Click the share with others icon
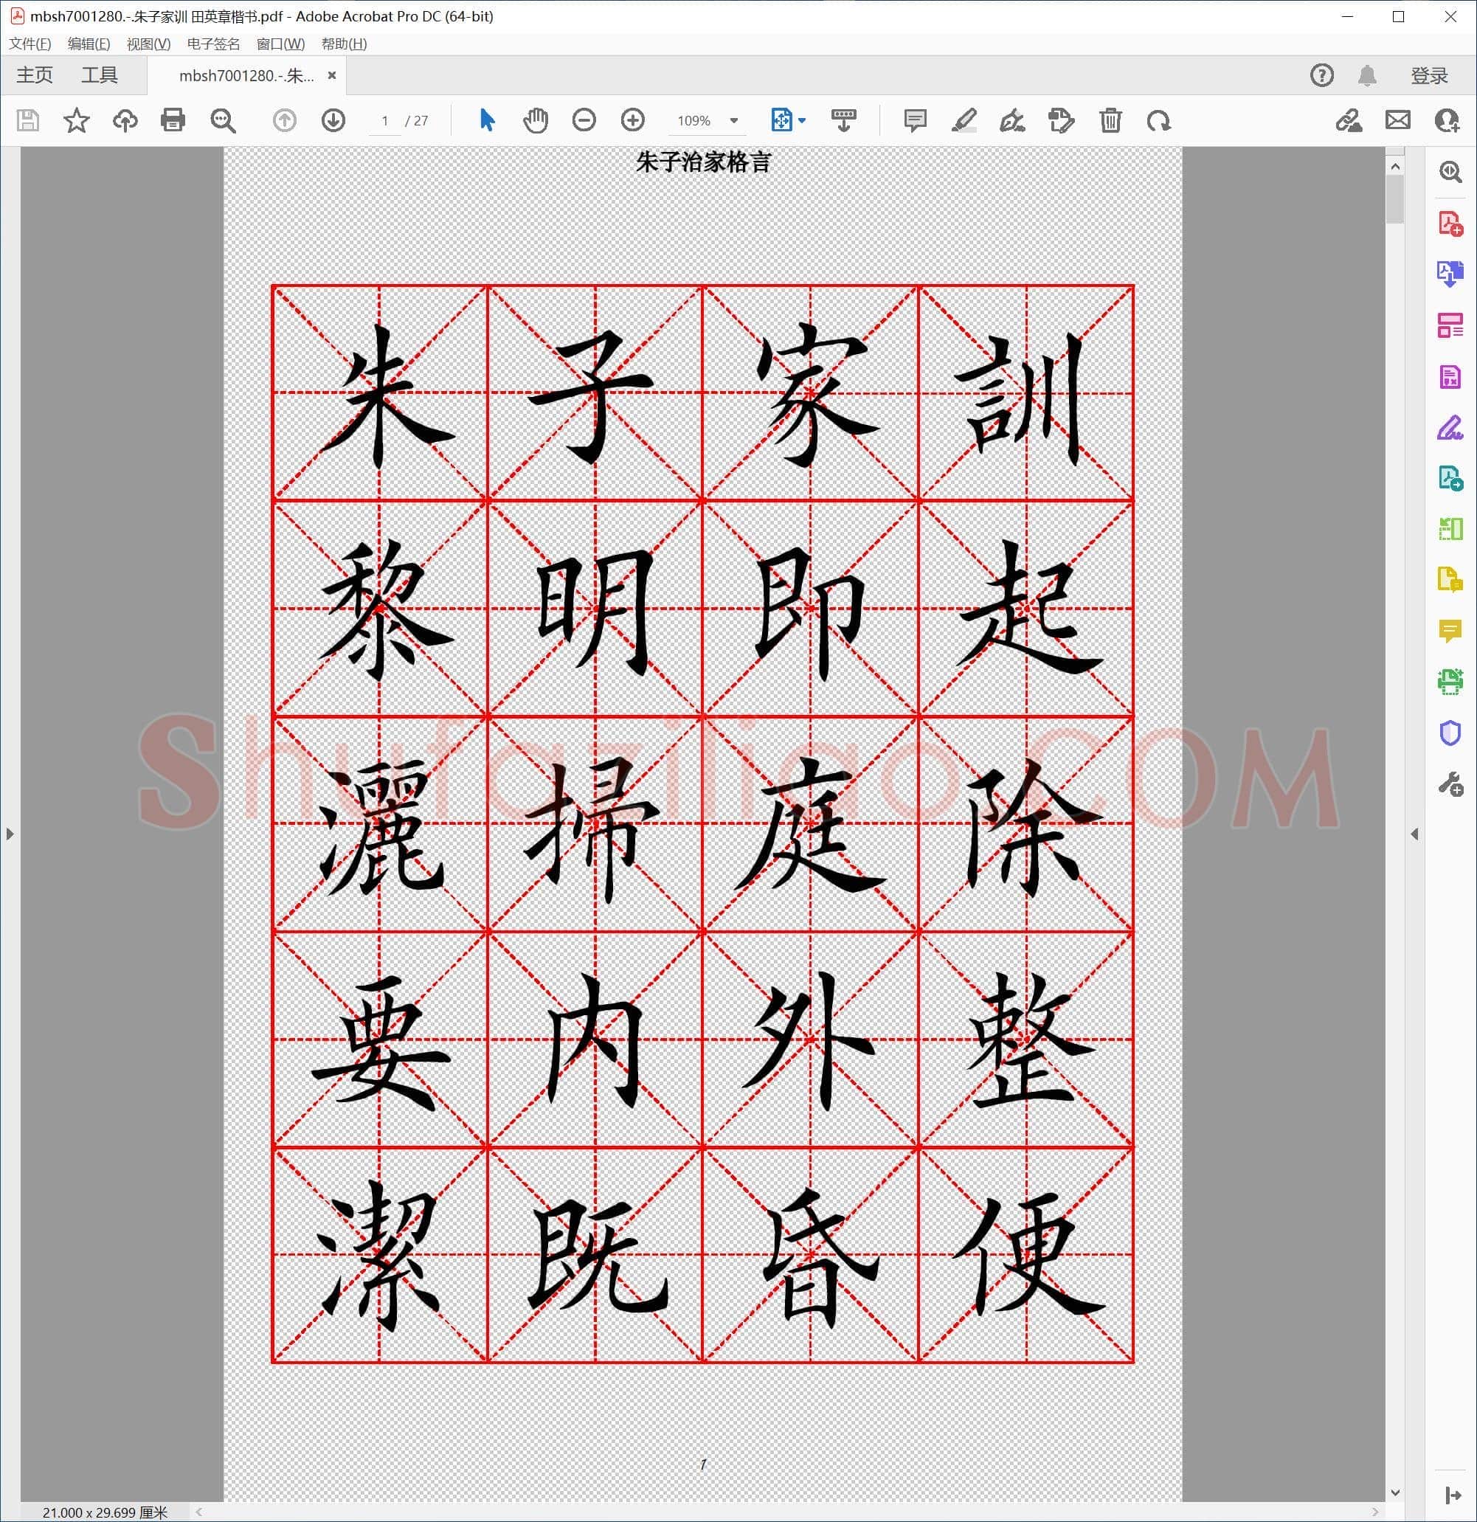 [x=1447, y=120]
